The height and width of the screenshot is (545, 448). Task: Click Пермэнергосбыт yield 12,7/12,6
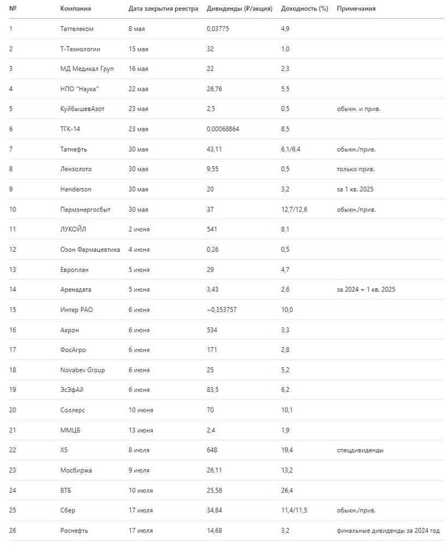295,209
